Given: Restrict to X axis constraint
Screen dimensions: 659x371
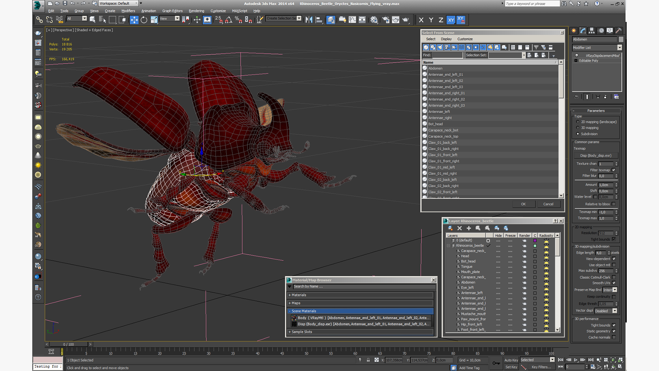Looking at the screenshot, I should click(x=421, y=20).
